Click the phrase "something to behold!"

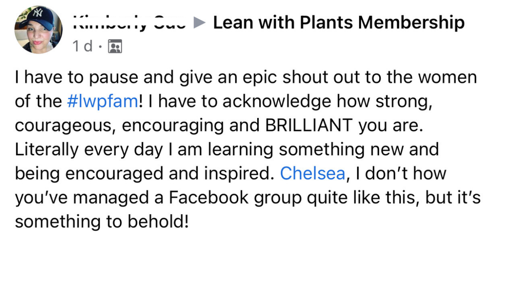tap(101, 222)
